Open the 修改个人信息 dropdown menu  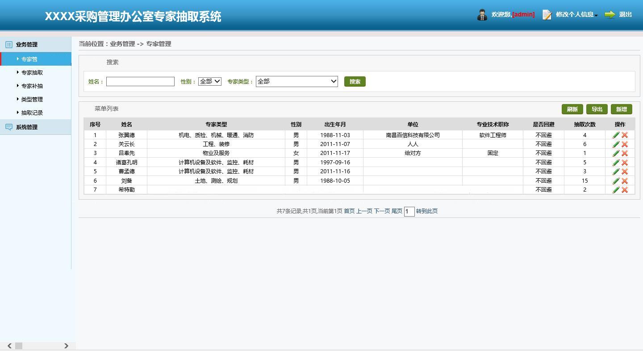click(x=576, y=15)
